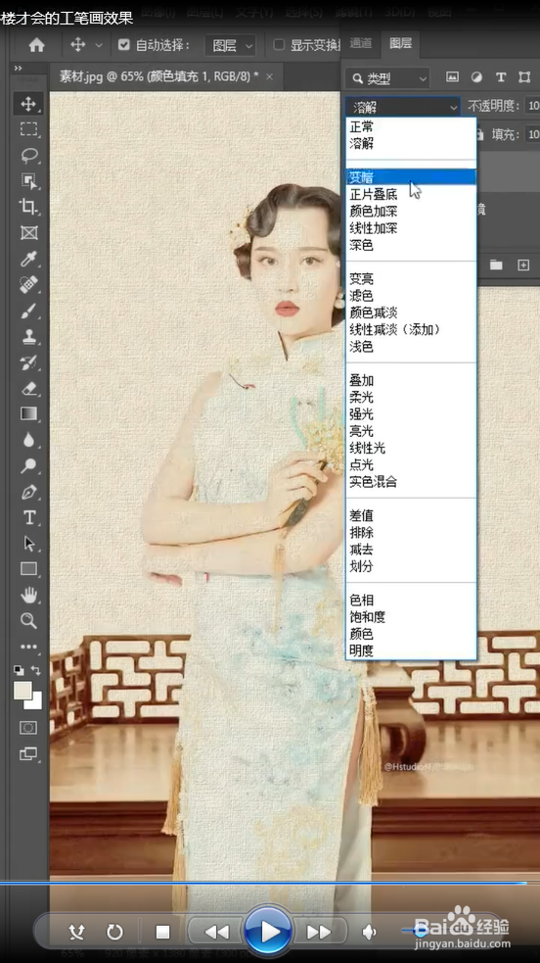The image size is (540, 963).
Task: Change the screen mode
Action: tap(28, 753)
